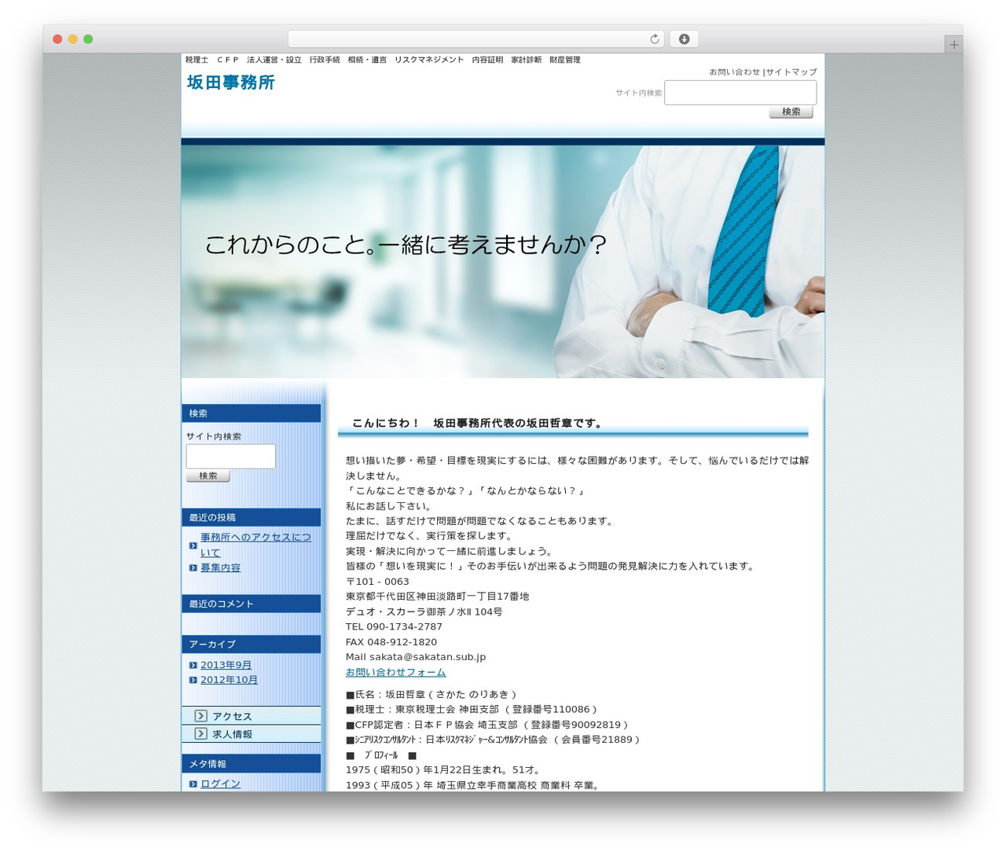Open a new browser tab with plus button
Viewport: 1006px width, 852px height.
[953, 45]
